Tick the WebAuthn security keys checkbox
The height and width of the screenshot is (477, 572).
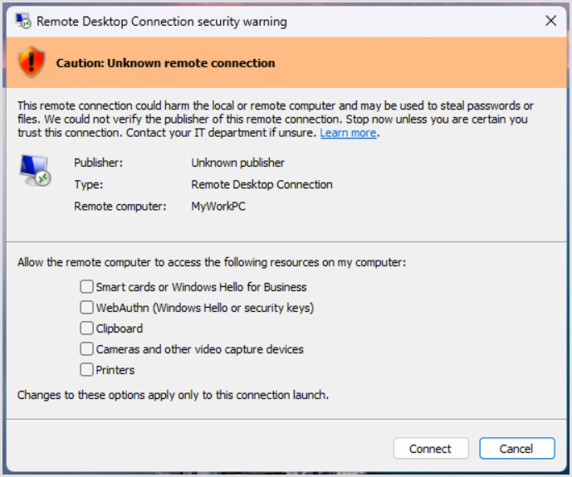tap(87, 308)
